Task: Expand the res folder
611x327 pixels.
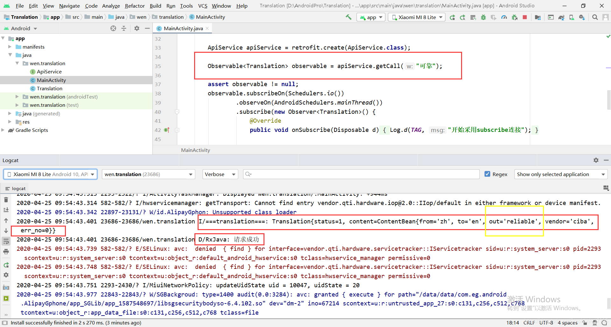Action: coord(10,122)
